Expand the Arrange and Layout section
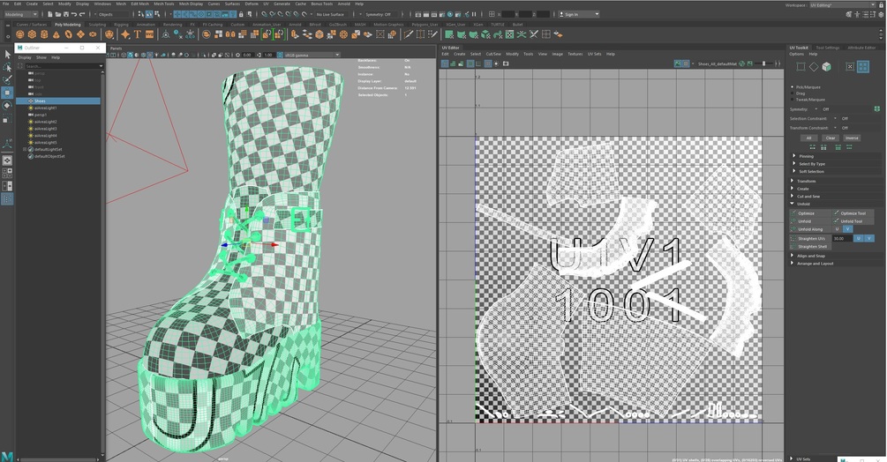 (x=793, y=264)
